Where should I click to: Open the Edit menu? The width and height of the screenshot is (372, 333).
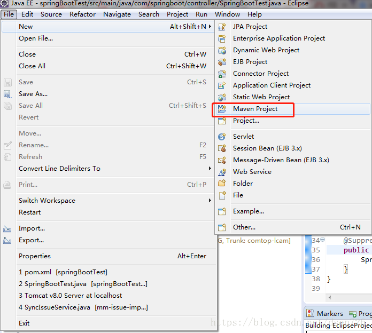click(27, 14)
